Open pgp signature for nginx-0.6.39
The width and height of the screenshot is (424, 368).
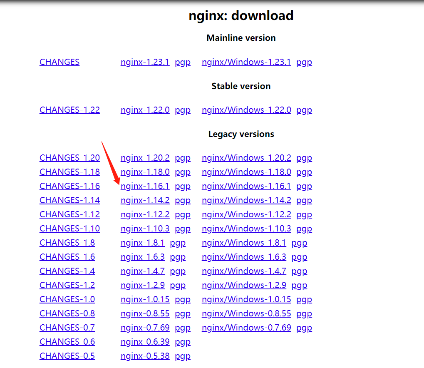click(x=183, y=342)
